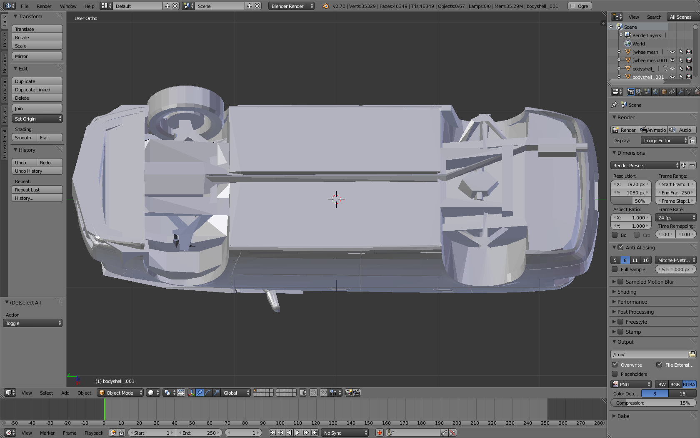This screenshot has height=438, width=700.
Task: Hide wheelmesh object using eye icon
Action: (x=672, y=52)
